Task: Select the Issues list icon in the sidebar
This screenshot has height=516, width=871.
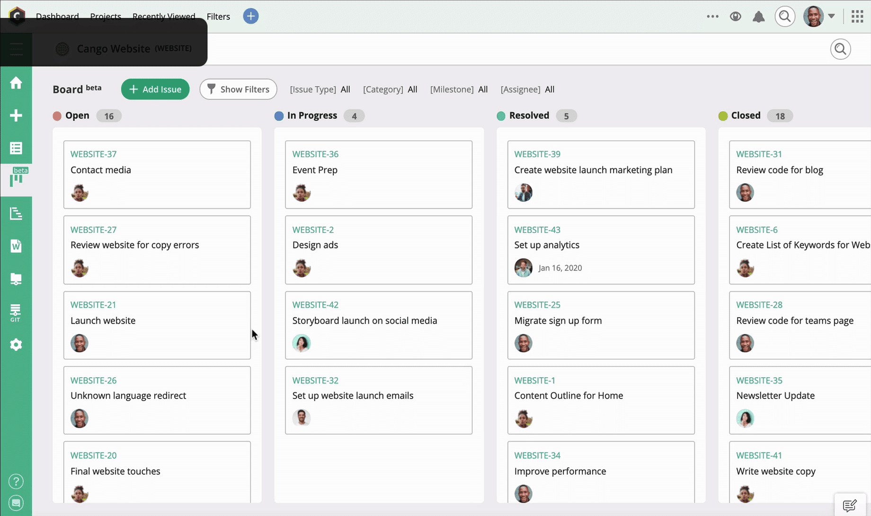Action: pyautogui.click(x=16, y=148)
